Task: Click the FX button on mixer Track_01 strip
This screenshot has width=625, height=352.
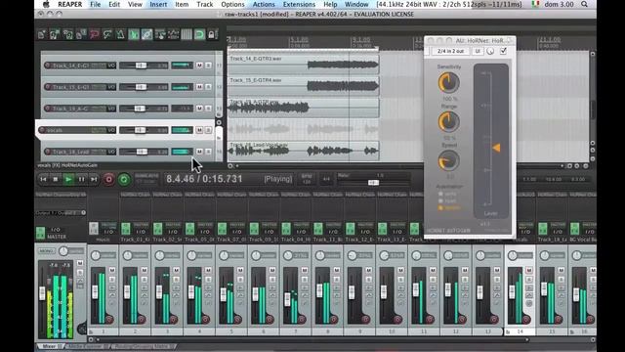Action: [126, 229]
